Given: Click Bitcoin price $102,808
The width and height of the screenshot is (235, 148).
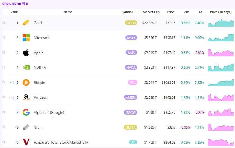Looking at the screenshot, I should [168, 83].
